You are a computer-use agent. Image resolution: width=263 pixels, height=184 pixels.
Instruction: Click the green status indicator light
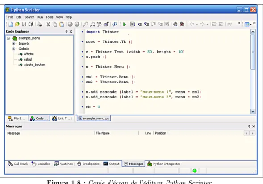tap(195, 171)
